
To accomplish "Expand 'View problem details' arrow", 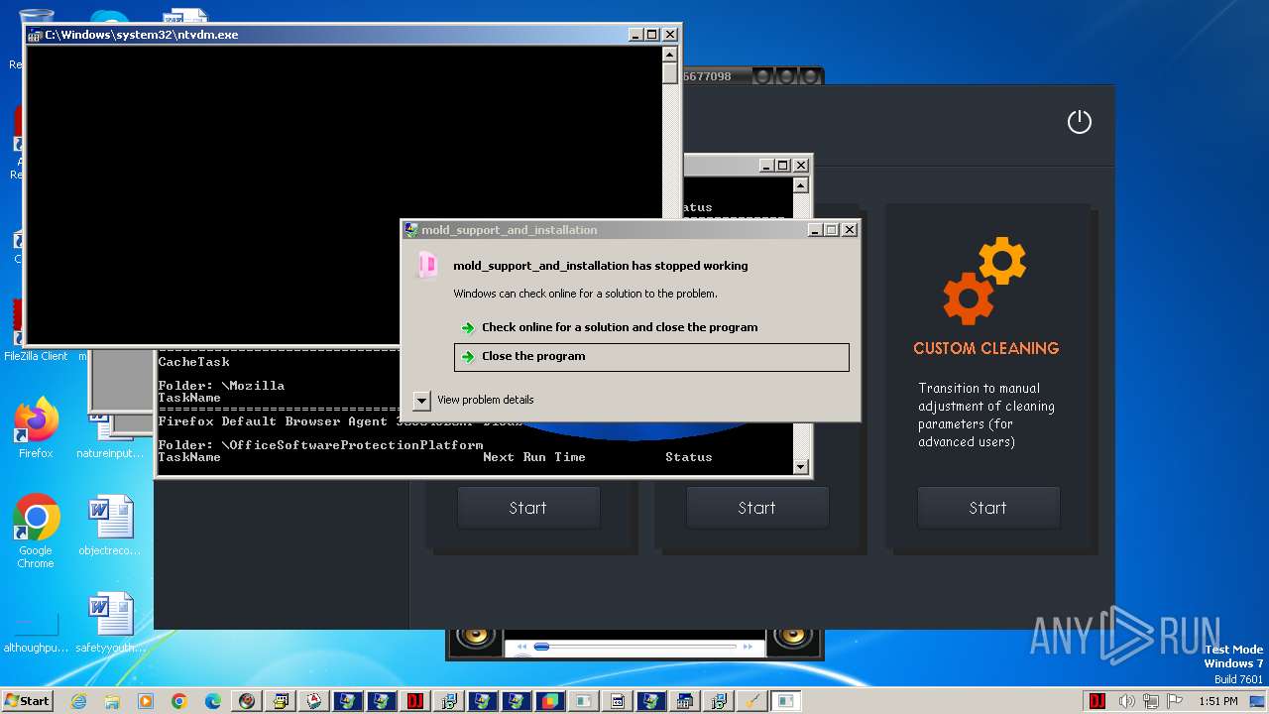I will [x=421, y=401].
